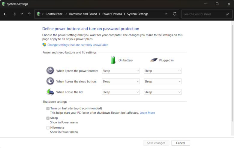Viewport: 234px width, 148px height.
Task: Click the power button icon
Action: [x=50, y=71]
